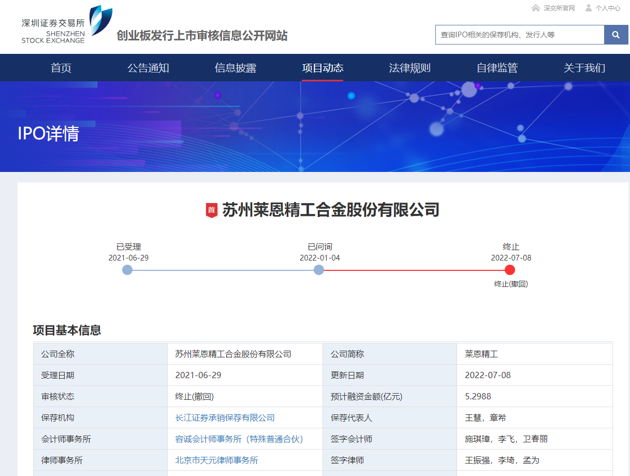This screenshot has width=630, height=476.
Task: Click the home icon beside 深交所官网
Action: point(536,8)
